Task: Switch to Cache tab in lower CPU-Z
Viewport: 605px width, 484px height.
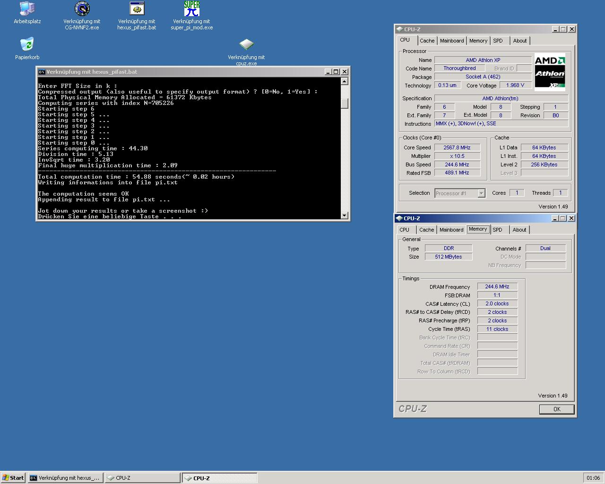Action: click(426, 230)
